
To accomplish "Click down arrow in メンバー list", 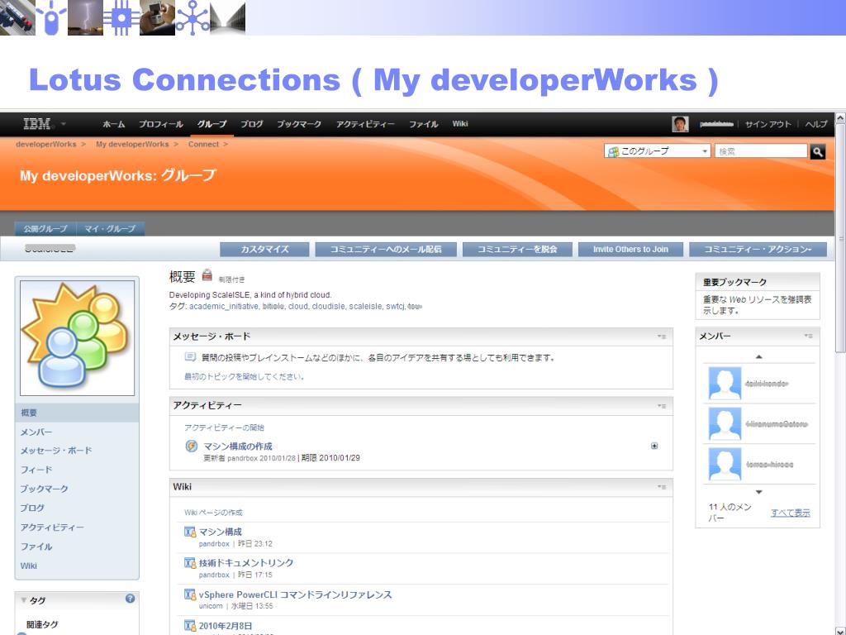I will point(758,492).
